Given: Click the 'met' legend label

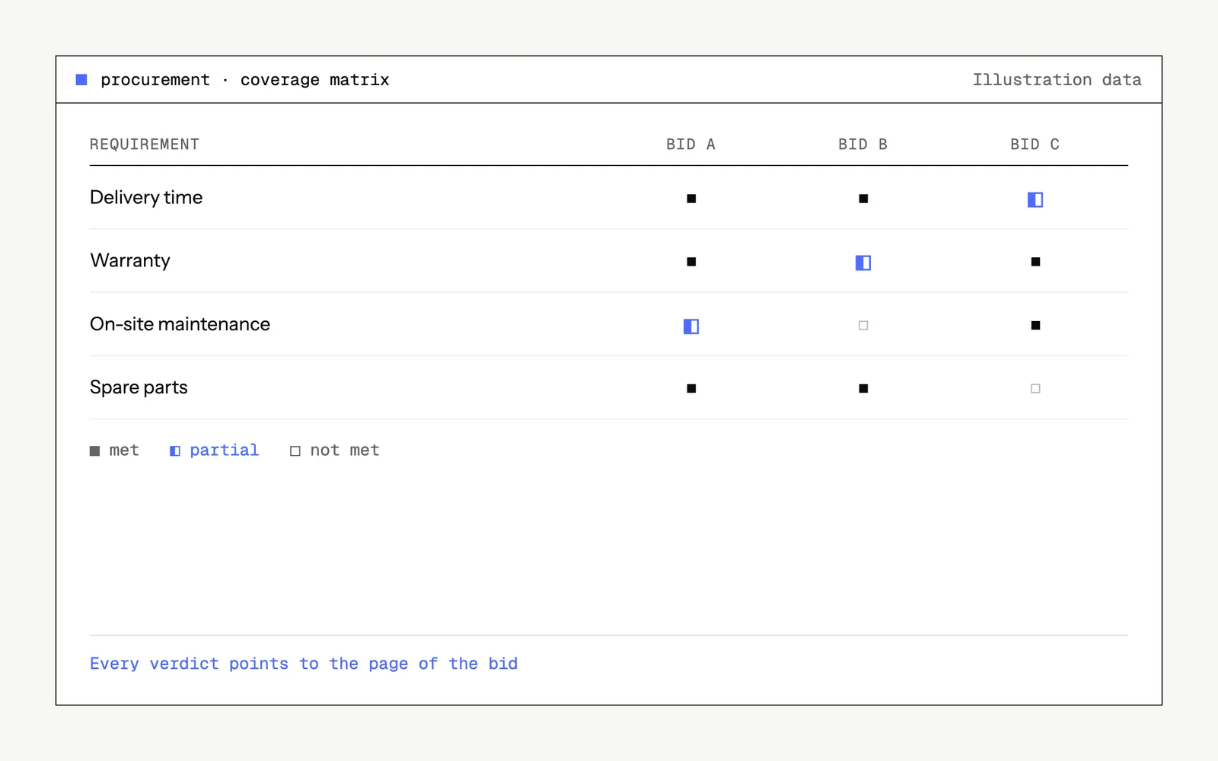Looking at the screenshot, I should coord(124,451).
